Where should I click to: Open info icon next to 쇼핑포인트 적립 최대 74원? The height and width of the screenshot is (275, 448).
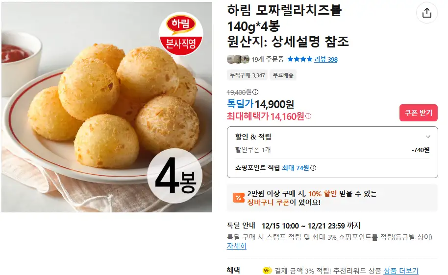point(313,168)
